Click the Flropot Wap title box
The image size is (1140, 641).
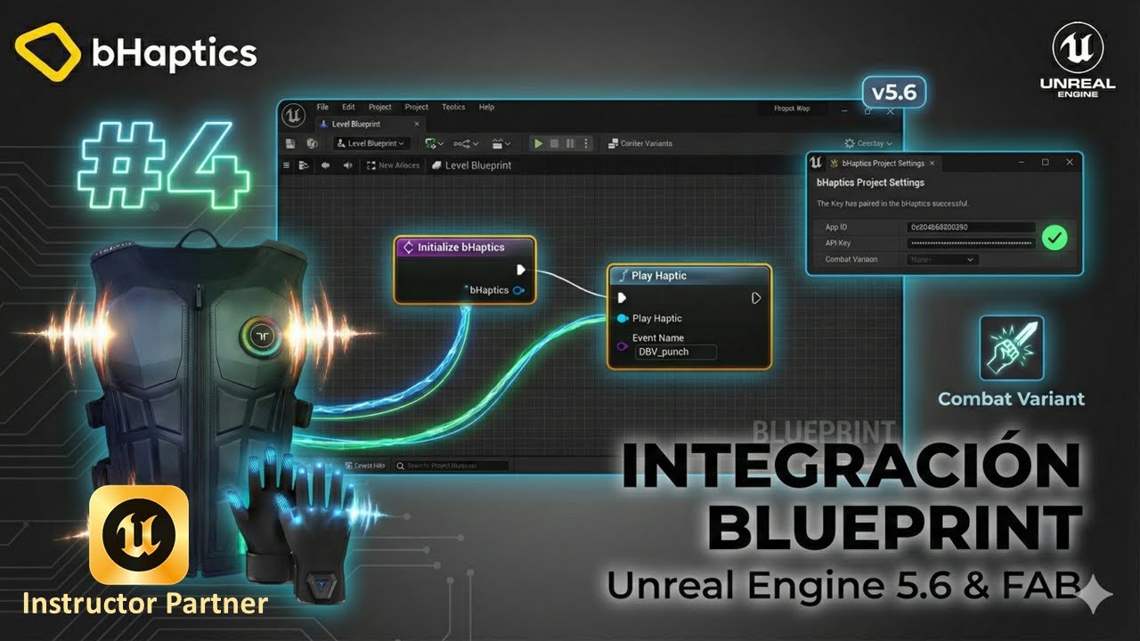point(791,109)
